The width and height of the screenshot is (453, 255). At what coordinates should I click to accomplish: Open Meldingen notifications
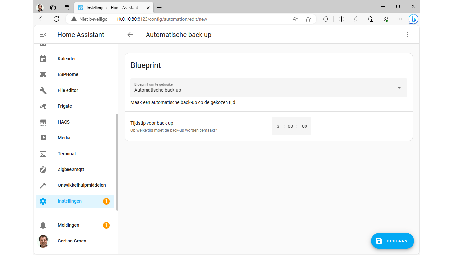click(x=68, y=225)
